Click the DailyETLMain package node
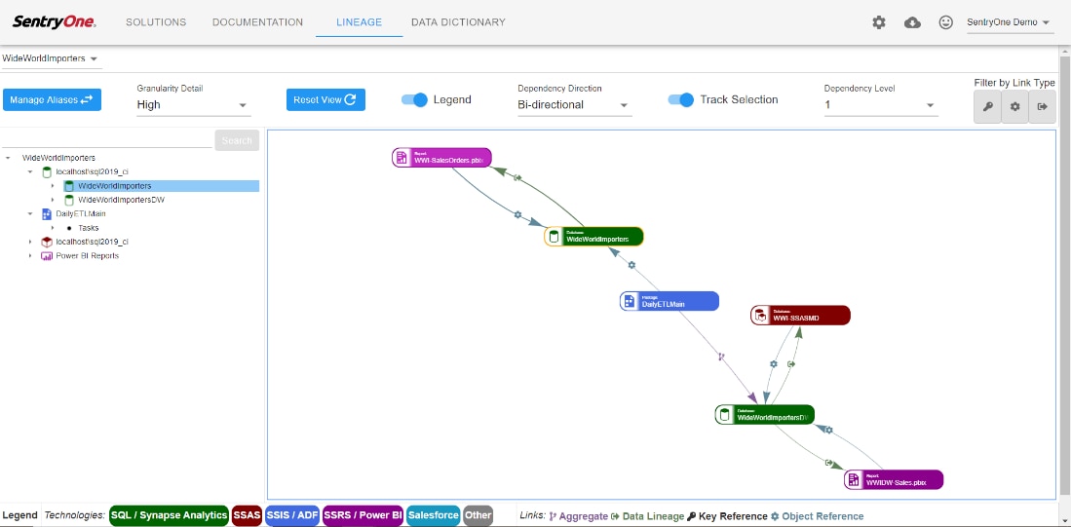This screenshot has height=527, width=1071. [669, 302]
